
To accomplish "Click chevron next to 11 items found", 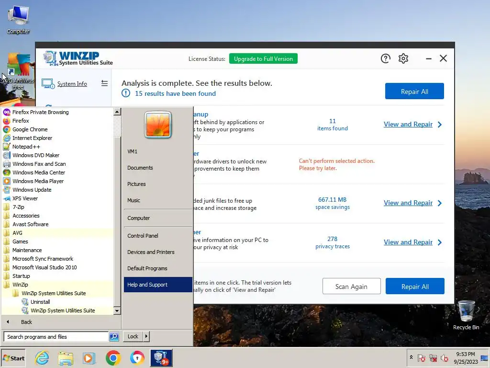I will coord(440,125).
